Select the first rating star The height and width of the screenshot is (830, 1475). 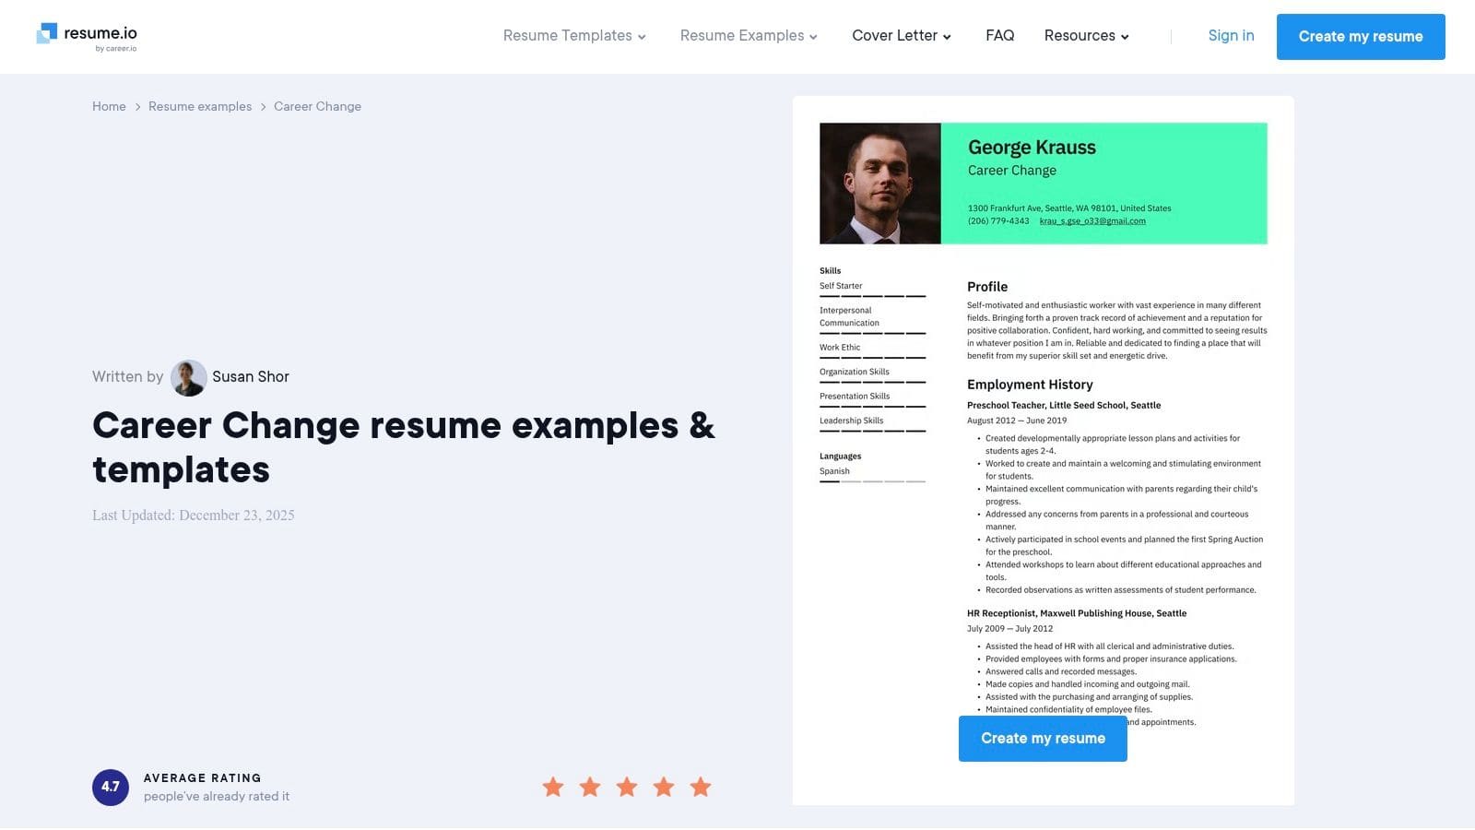[x=553, y=787]
